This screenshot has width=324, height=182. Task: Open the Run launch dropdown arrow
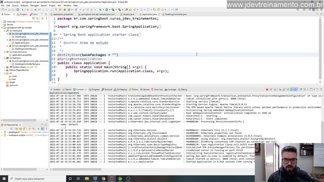click(x=109, y=10)
